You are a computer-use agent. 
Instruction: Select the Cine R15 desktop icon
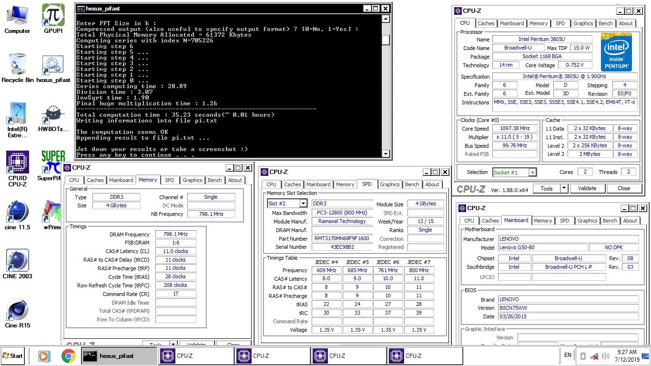point(18,314)
